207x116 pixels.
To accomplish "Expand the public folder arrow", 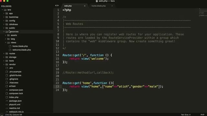I will (x=4, y=28).
